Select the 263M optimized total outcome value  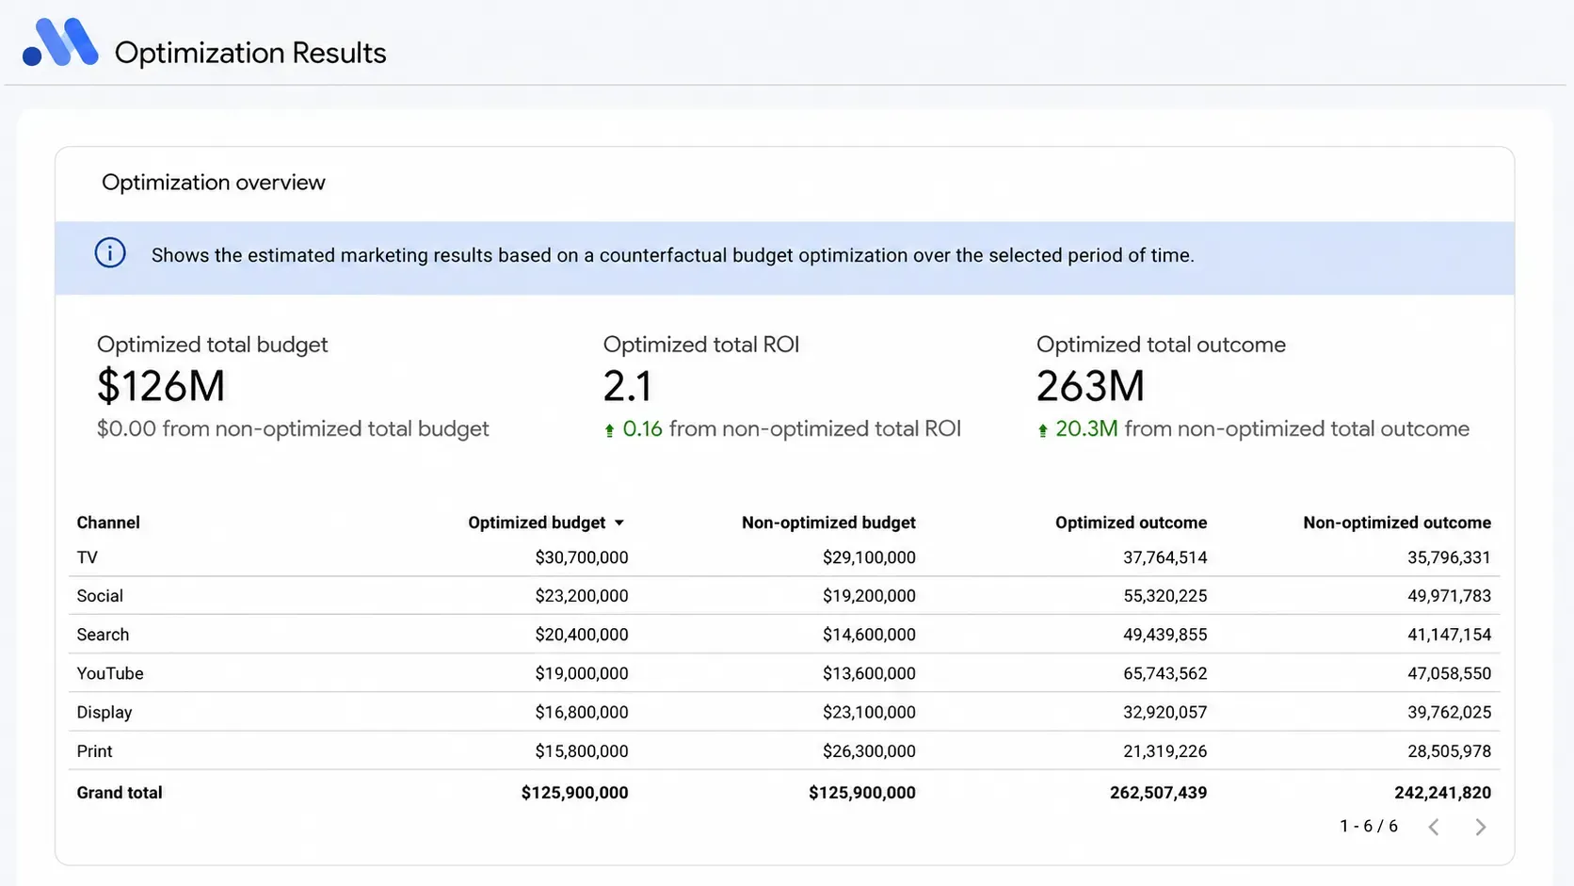[1090, 386]
